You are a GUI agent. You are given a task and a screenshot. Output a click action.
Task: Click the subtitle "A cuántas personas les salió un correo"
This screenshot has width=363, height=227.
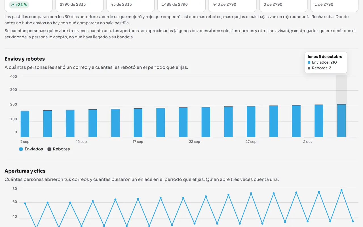[x=96, y=68]
